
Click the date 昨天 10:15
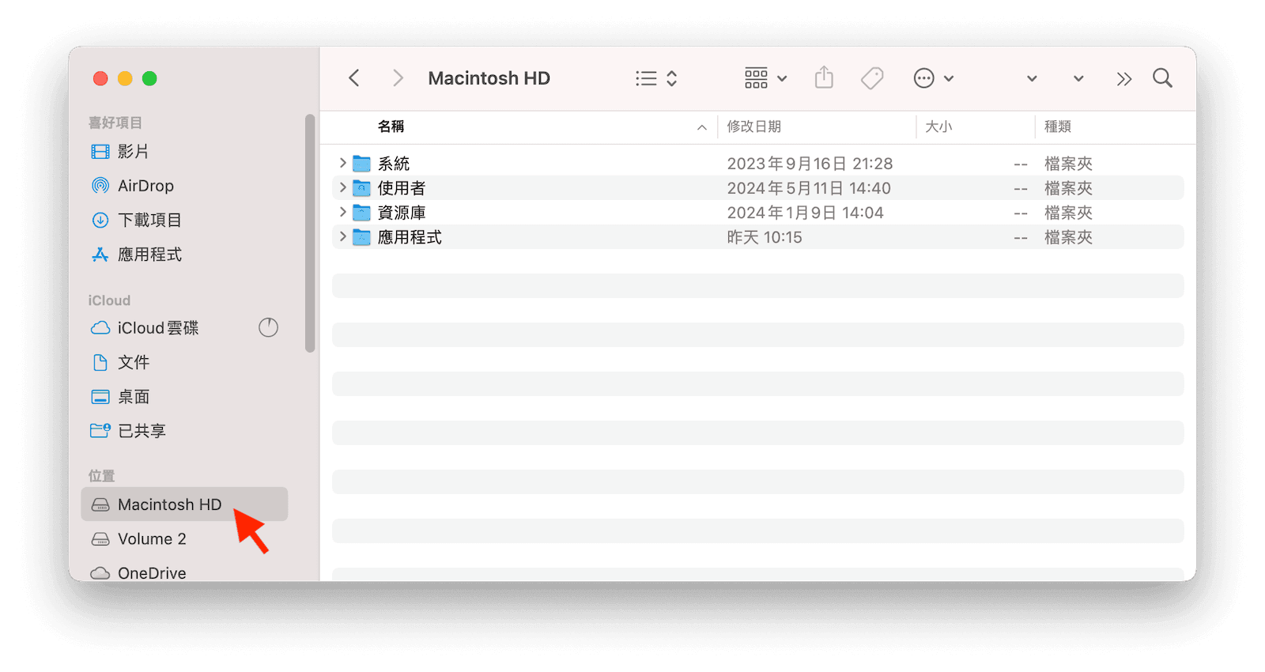[x=765, y=237]
